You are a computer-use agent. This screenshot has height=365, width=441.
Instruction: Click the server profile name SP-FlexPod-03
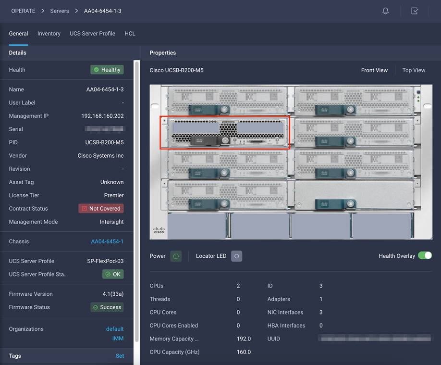pyautogui.click(x=105, y=261)
